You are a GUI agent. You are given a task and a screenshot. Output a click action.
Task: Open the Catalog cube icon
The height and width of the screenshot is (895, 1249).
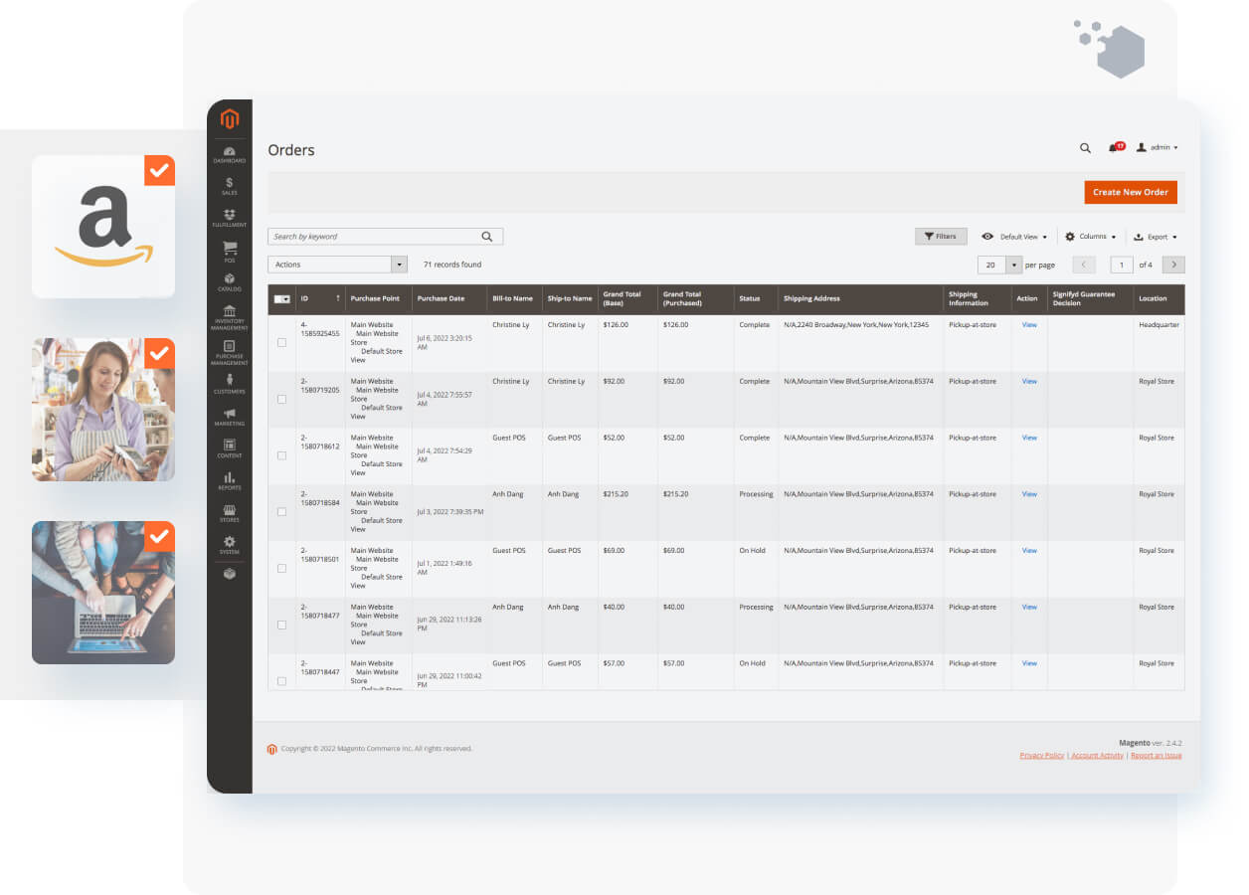coord(229,281)
